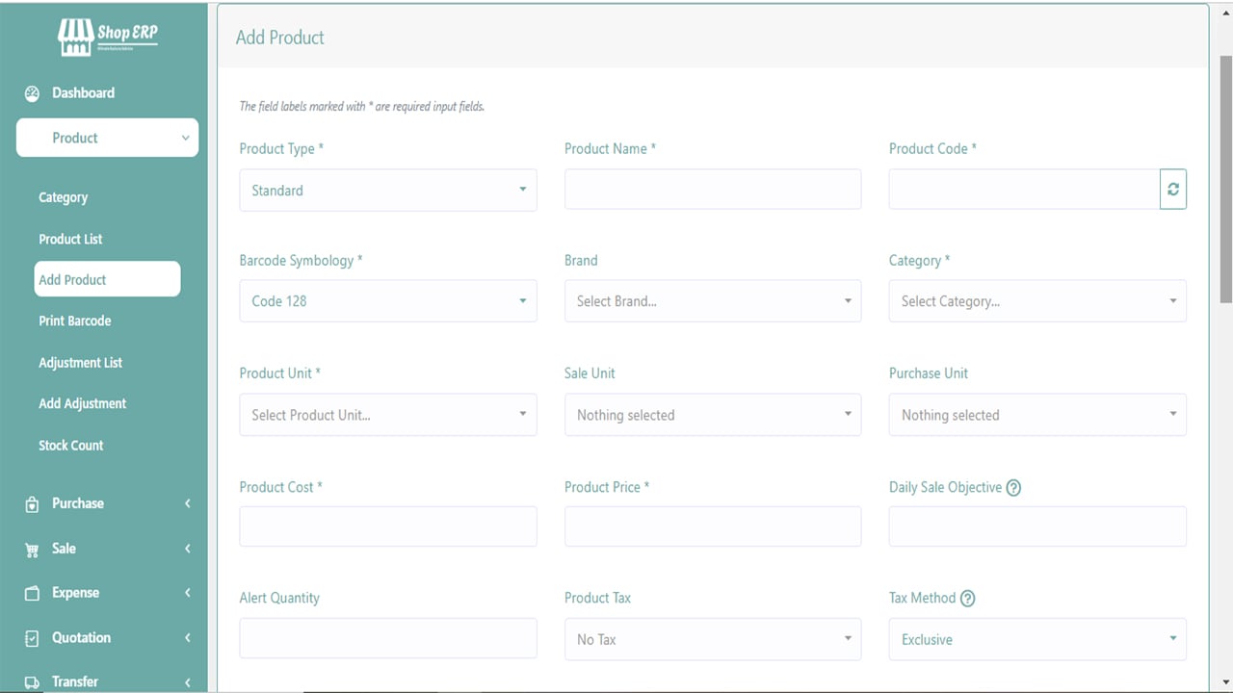Click the Daily Sale Objective help icon
This screenshot has height=693, width=1233.
coord(1013,488)
